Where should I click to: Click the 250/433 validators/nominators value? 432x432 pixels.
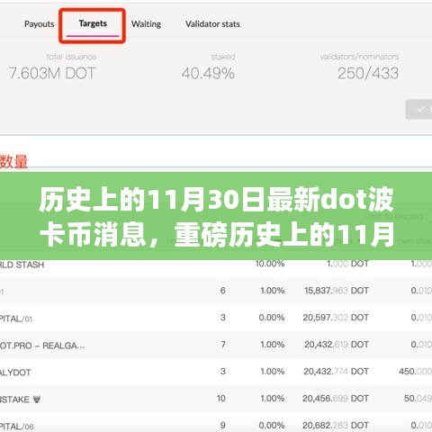(368, 73)
